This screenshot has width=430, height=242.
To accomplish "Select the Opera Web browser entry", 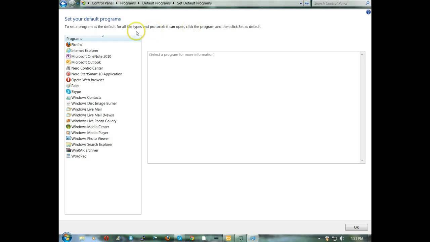I will pos(87,80).
